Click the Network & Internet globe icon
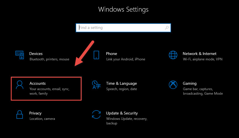 (x=173, y=55)
